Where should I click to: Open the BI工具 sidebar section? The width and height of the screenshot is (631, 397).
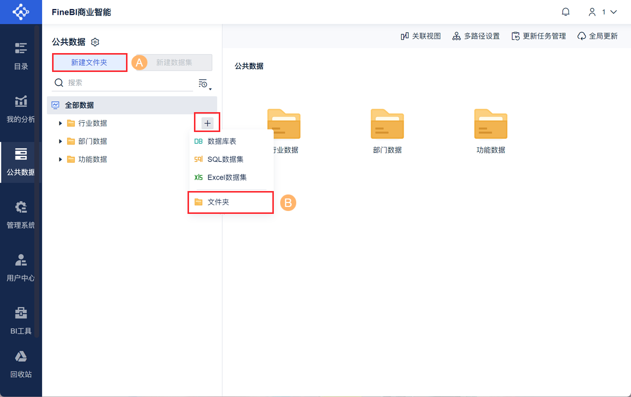point(21,321)
